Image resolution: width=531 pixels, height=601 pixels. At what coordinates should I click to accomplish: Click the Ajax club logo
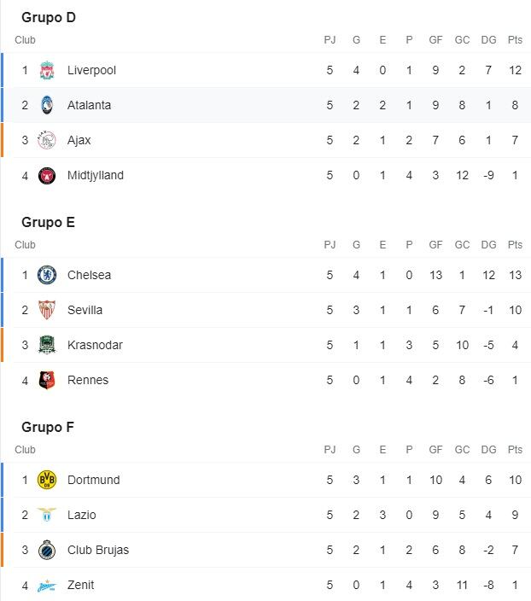click(47, 140)
